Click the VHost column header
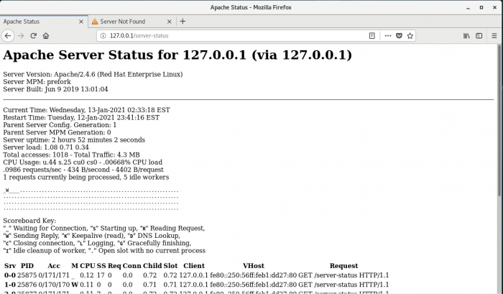The width and height of the screenshot is (503, 294). pos(254,266)
